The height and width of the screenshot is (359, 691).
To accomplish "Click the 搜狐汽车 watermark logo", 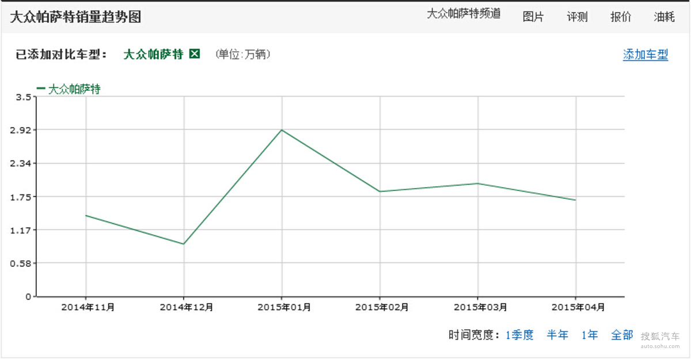I will (x=660, y=338).
